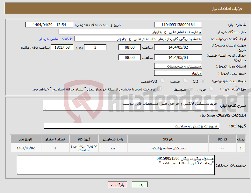
Task: Click the description textarea resize handle
Action: 45,109
